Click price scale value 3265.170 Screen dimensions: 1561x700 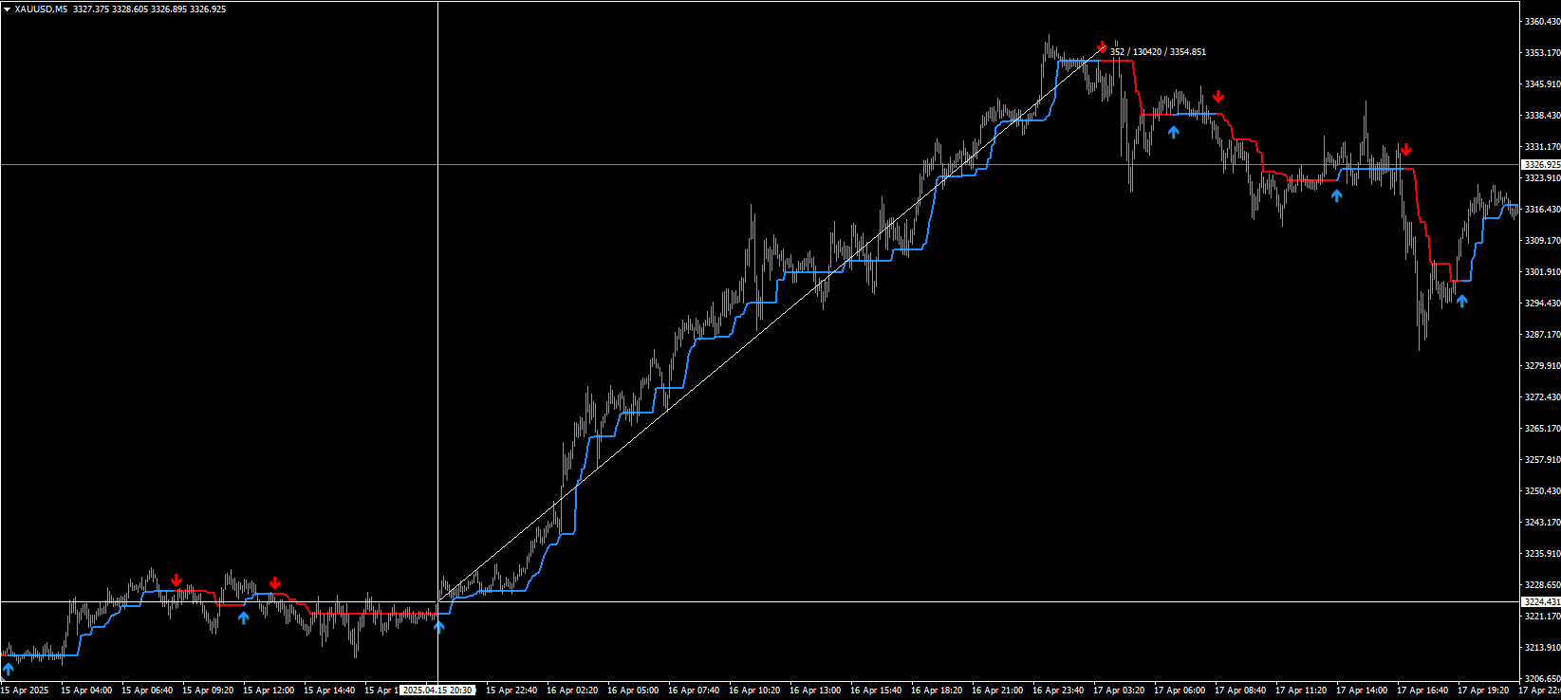1542,429
